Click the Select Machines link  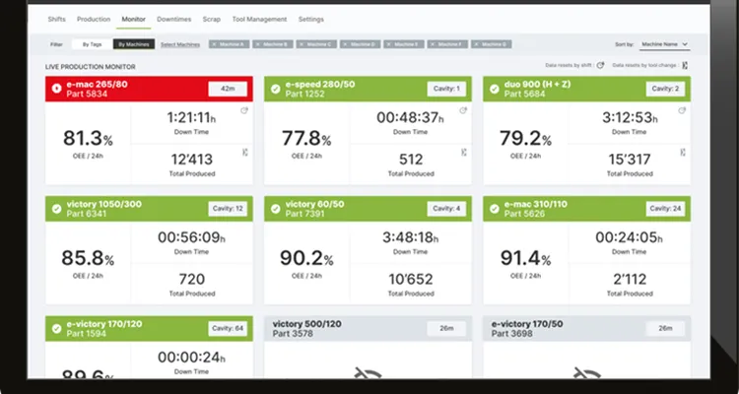coord(180,44)
